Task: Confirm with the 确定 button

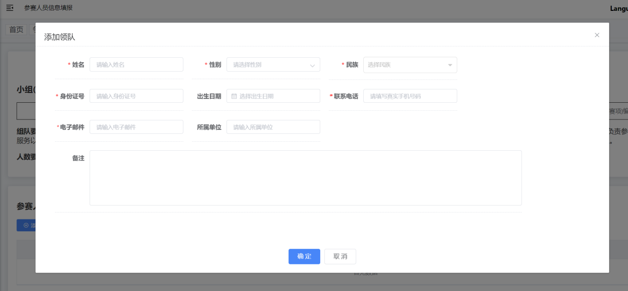Action: point(304,256)
